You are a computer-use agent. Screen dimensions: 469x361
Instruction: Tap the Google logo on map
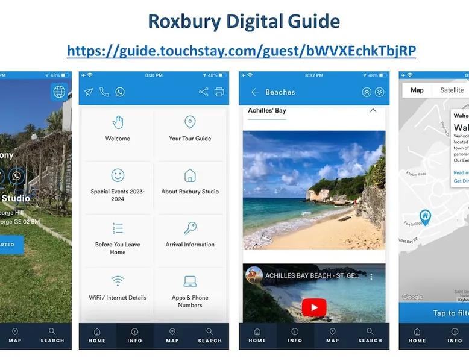412,297
